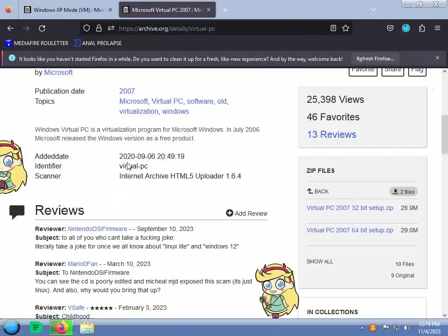
Task: Toggle reader view icon in address bar
Action: point(333,28)
